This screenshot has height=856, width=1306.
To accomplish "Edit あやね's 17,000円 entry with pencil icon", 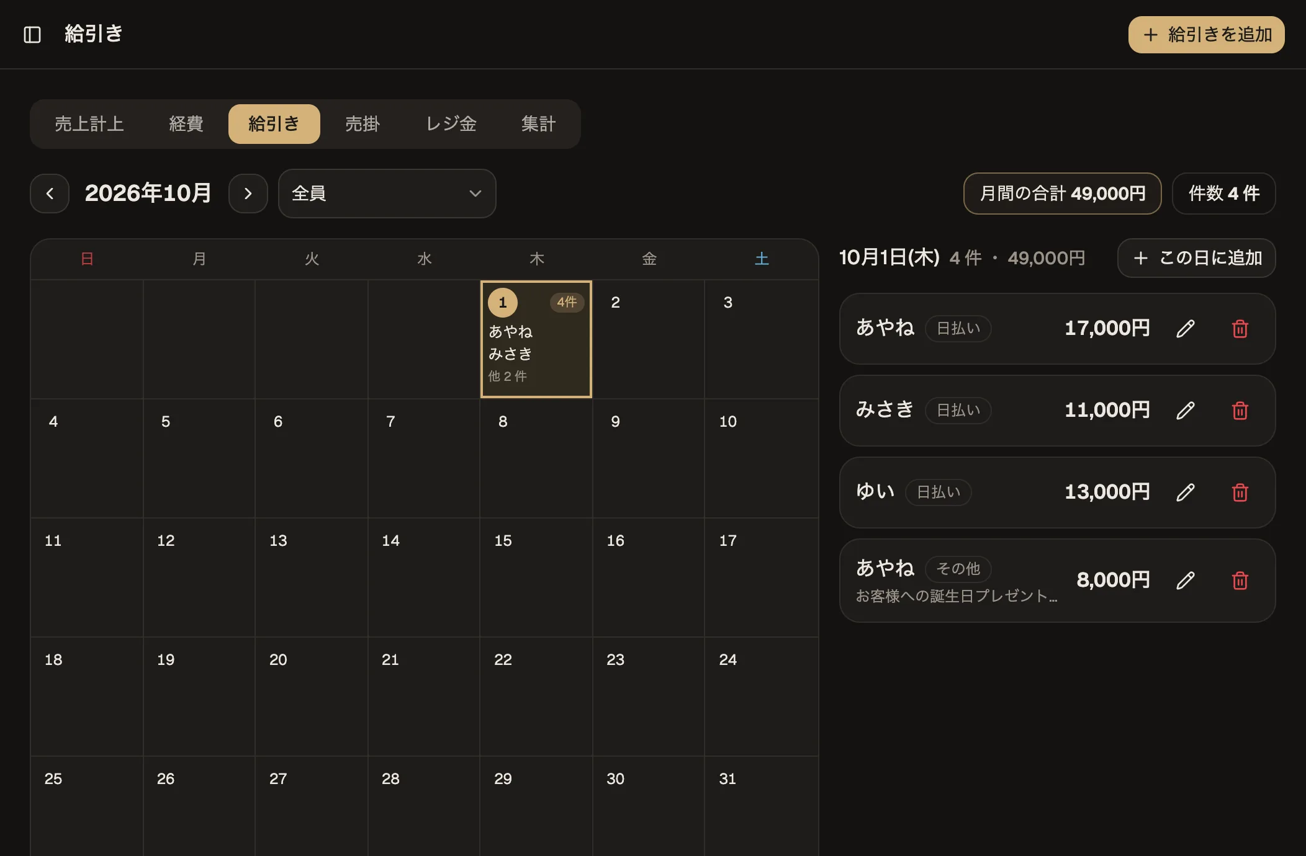I will pos(1186,329).
